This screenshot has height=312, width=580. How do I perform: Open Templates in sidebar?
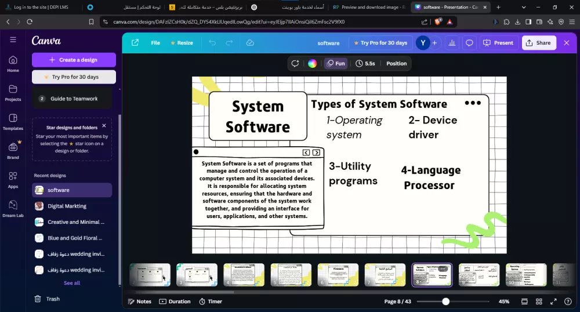[13, 122]
